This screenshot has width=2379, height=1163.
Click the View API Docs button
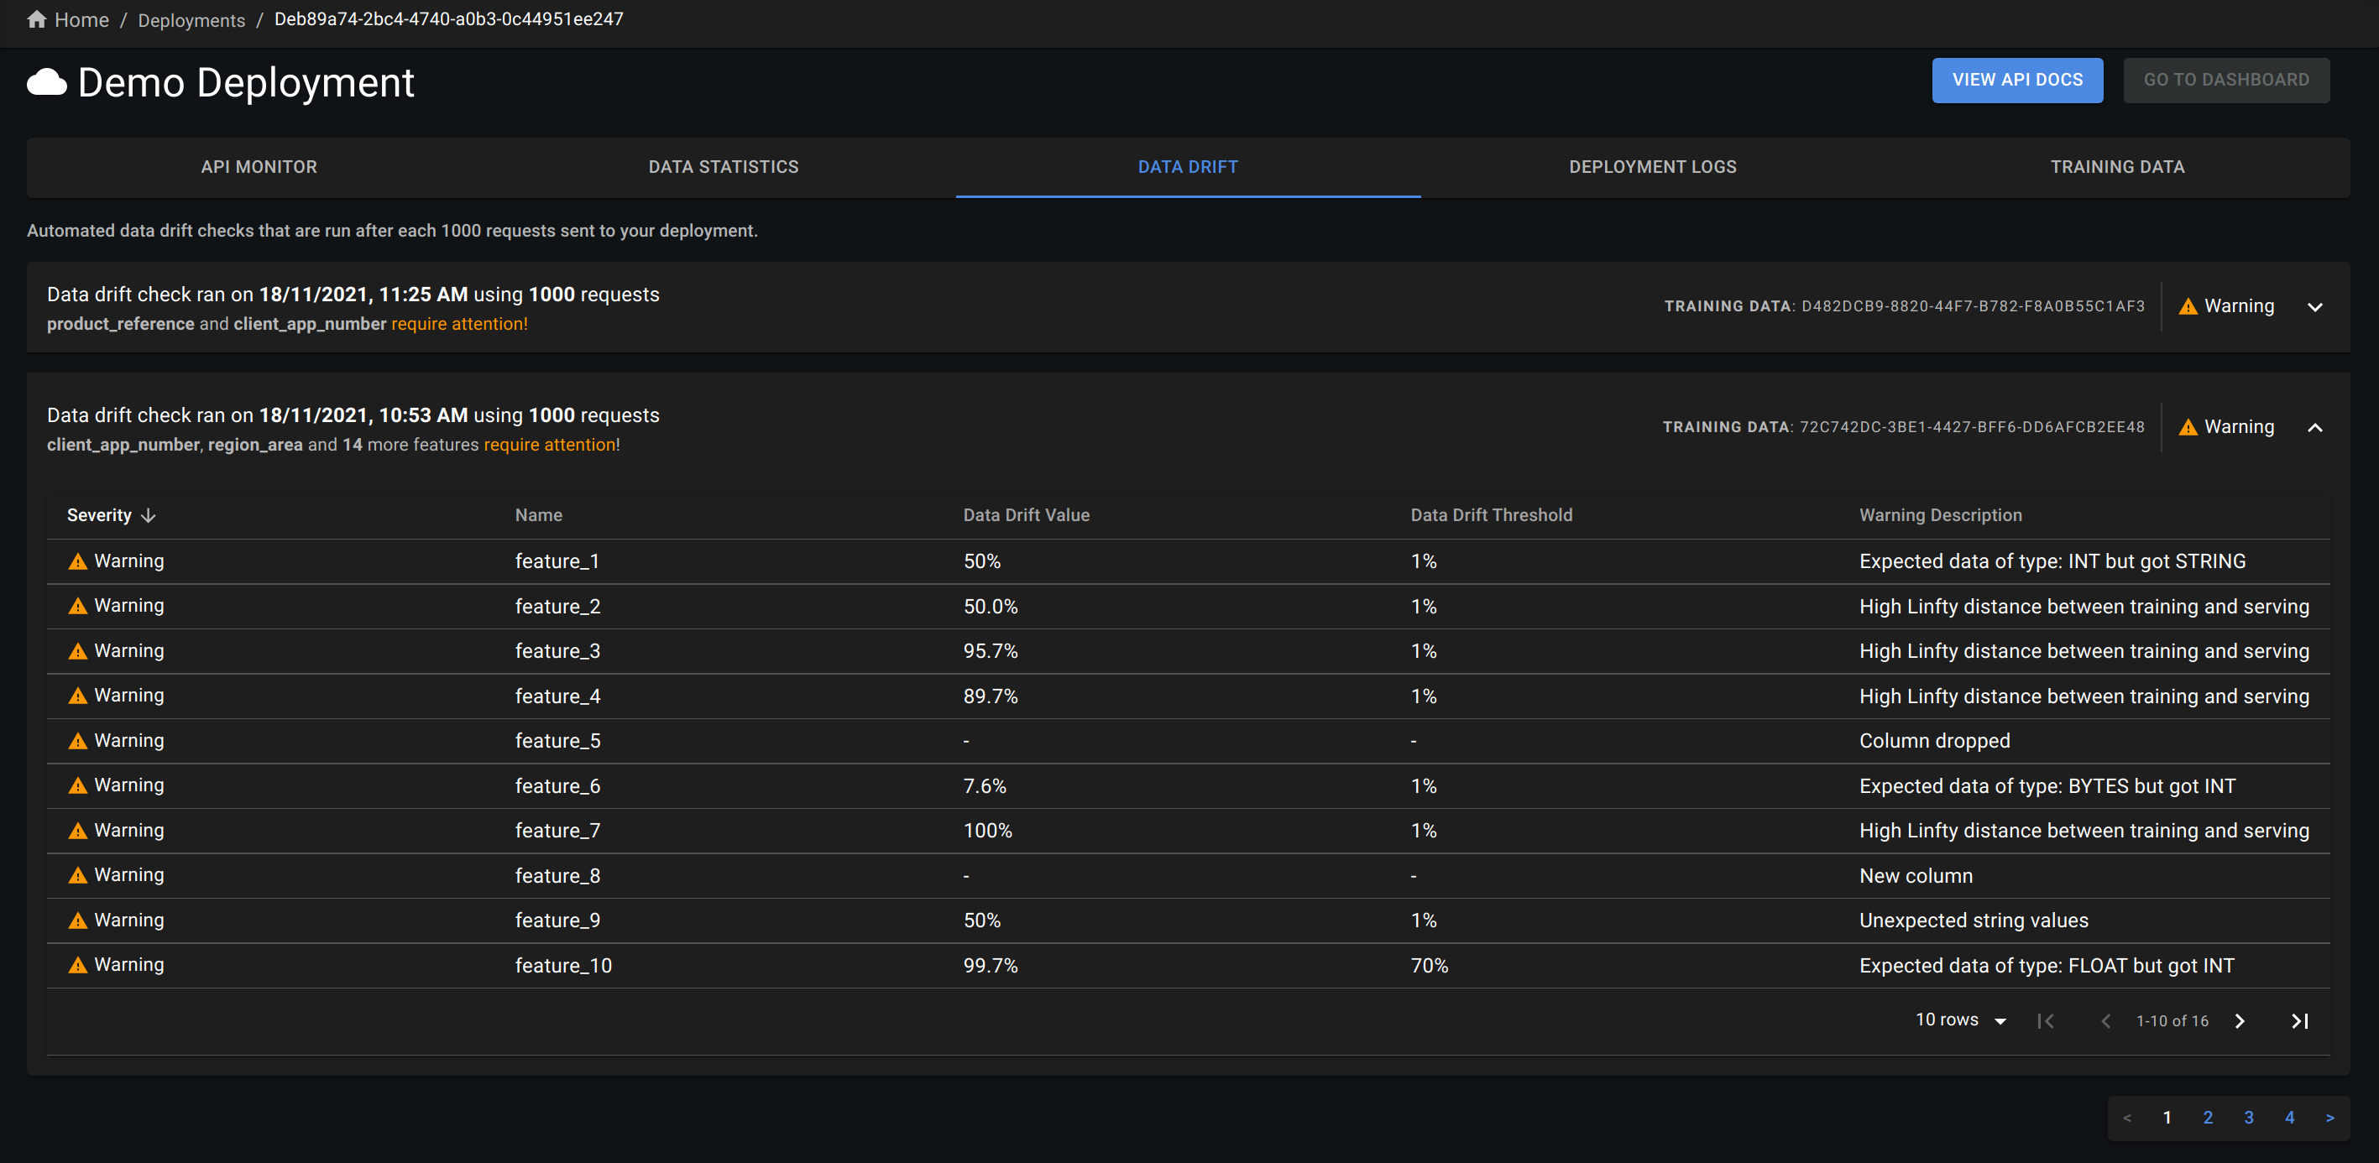pyautogui.click(x=2017, y=81)
